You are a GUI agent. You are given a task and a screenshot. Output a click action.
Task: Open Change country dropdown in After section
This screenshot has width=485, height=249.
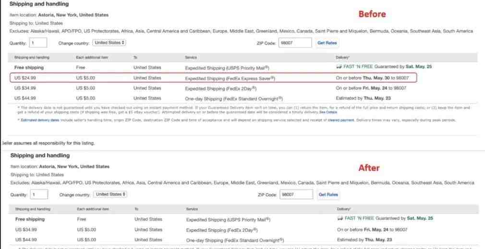(x=110, y=194)
